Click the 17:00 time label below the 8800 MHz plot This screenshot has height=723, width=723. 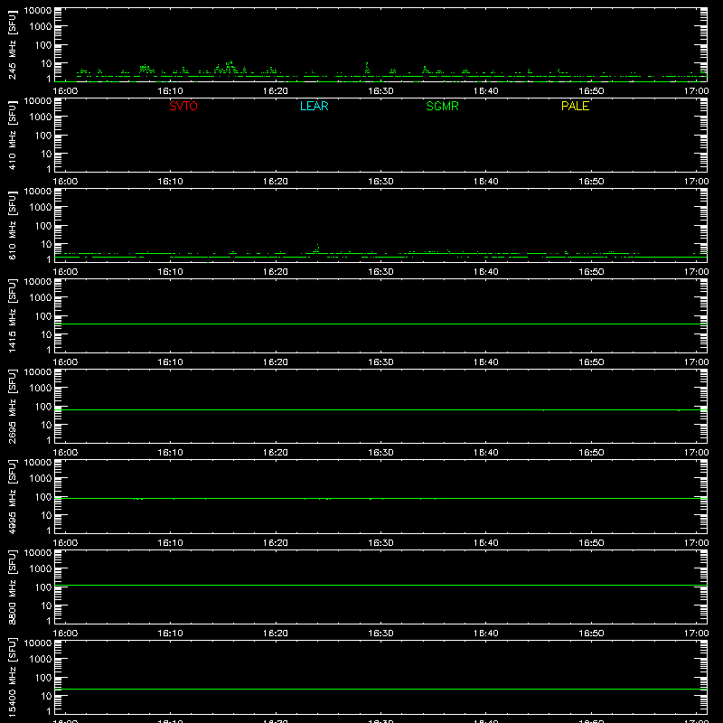coord(696,634)
